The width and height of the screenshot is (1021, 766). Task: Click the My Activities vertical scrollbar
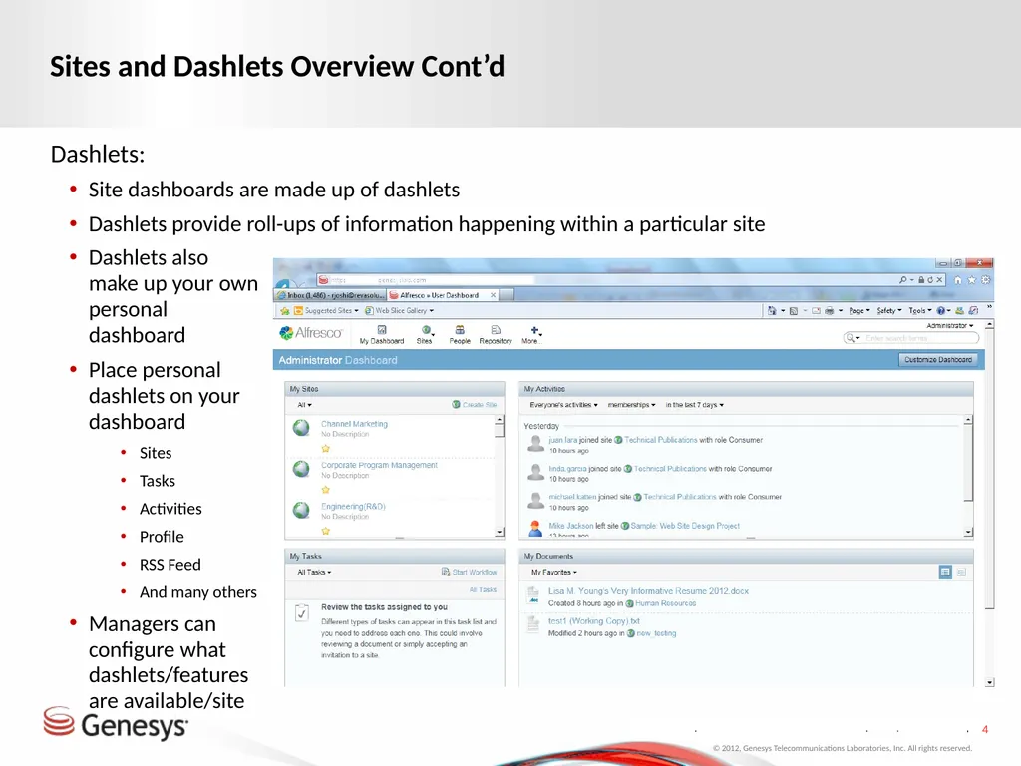(x=968, y=476)
